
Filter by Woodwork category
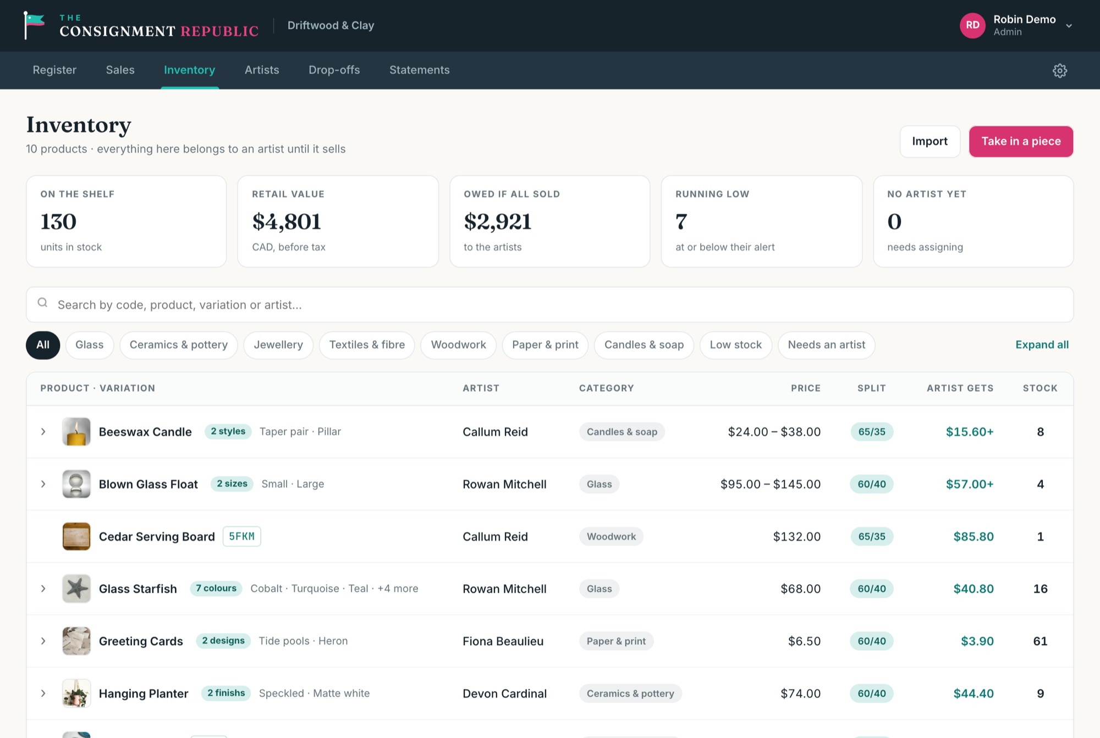pos(458,345)
